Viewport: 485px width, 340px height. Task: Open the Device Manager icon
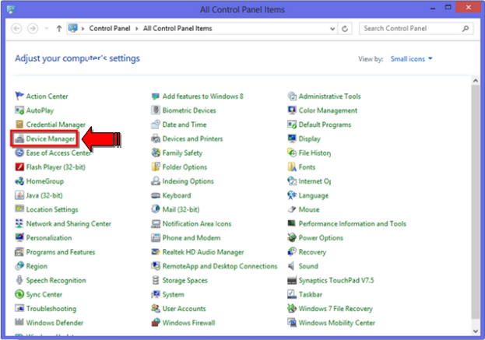pyautogui.click(x=19, y=138)
